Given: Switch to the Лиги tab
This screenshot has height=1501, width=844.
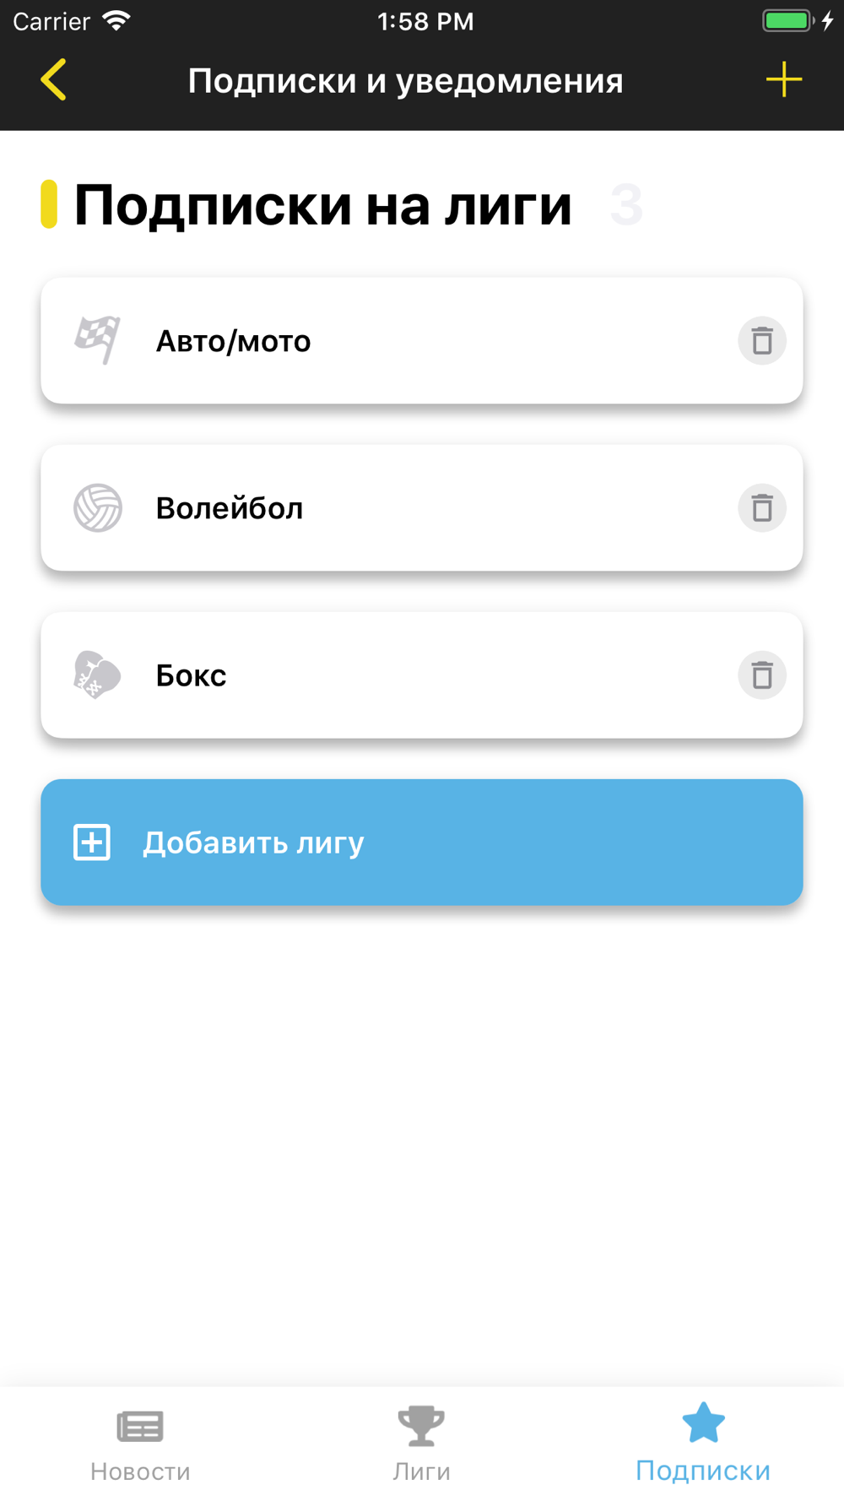Looking at the screenshot, I should [x=421, y=1444].
